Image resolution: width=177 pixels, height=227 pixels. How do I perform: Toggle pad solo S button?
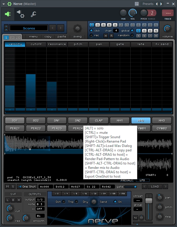coord(13,187)
